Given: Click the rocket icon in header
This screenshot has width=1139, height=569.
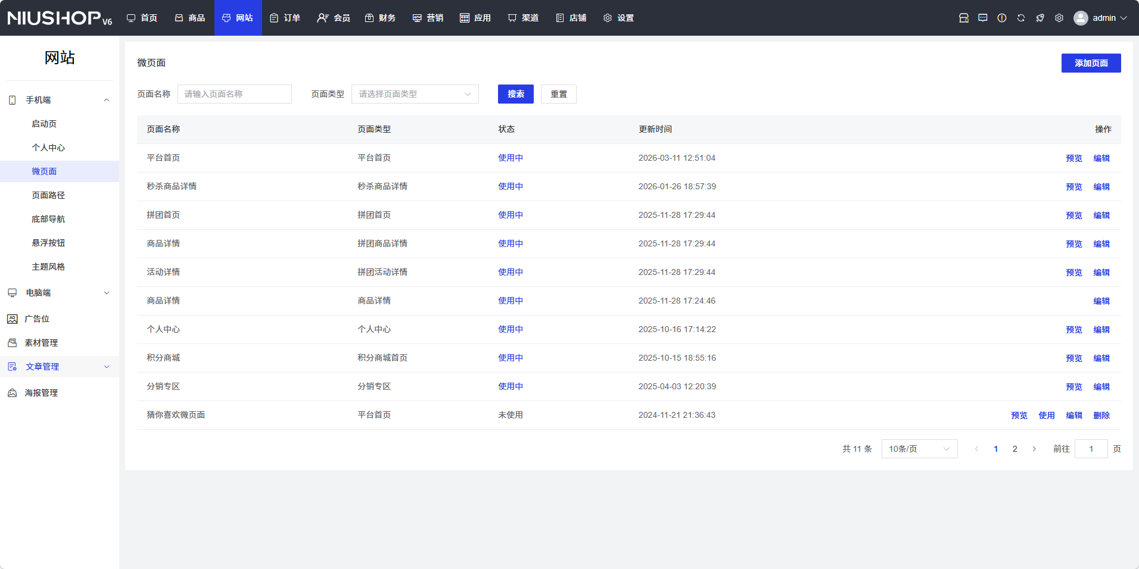Looking at the screenshot, I should pos(1040,18).
